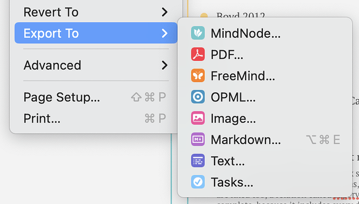This screenshot has height=204, width=359.
Task: Select Markdown... export entry
Action: click(x=265, y=139)
